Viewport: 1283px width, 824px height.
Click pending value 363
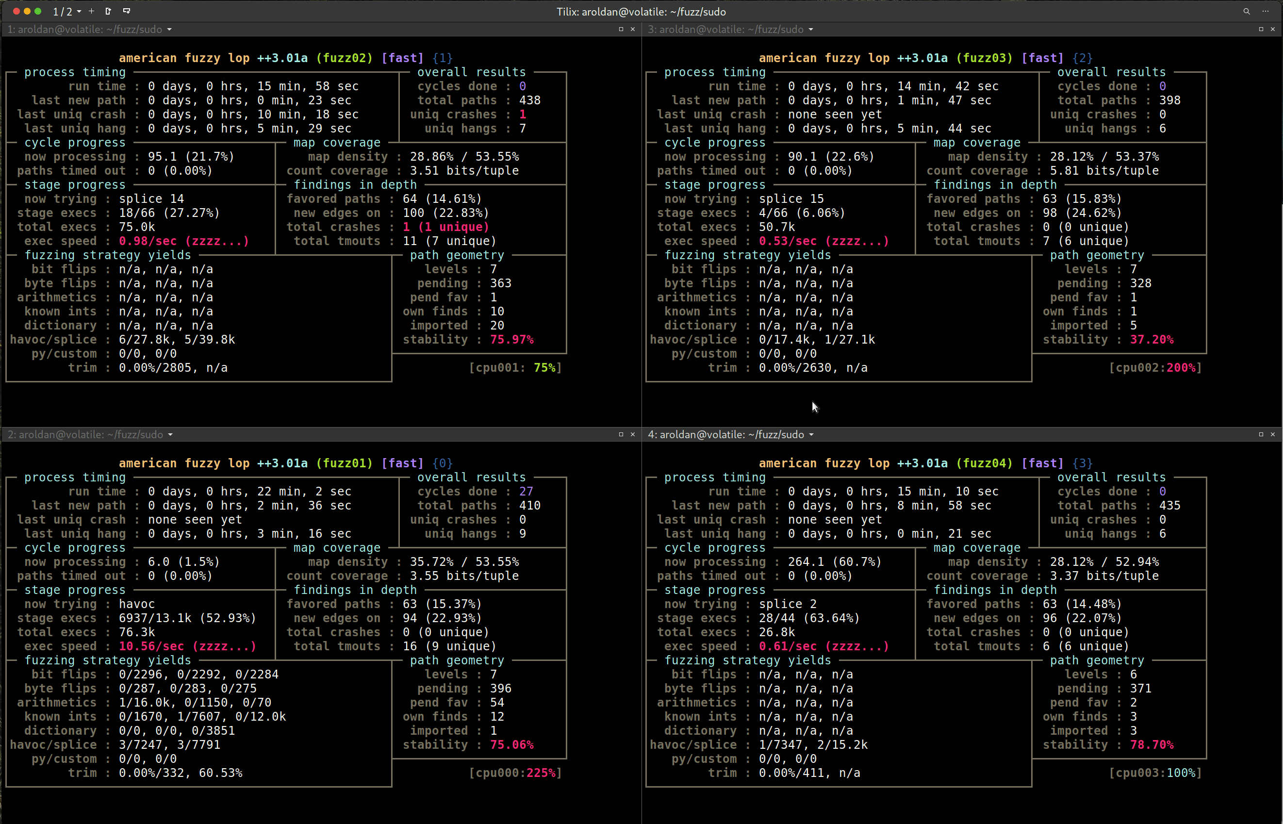[x=501, y=283]
